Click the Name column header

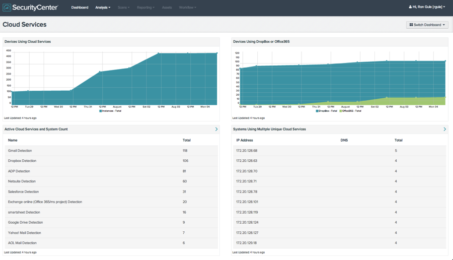13,140
